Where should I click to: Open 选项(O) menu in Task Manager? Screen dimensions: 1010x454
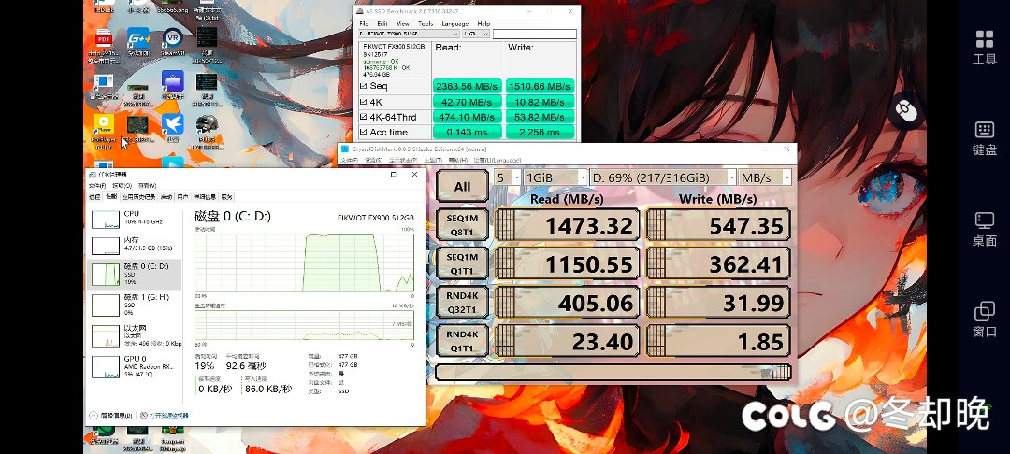click(x=122, y=186)
